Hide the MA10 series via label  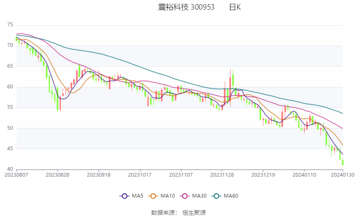tap(168, 196)
